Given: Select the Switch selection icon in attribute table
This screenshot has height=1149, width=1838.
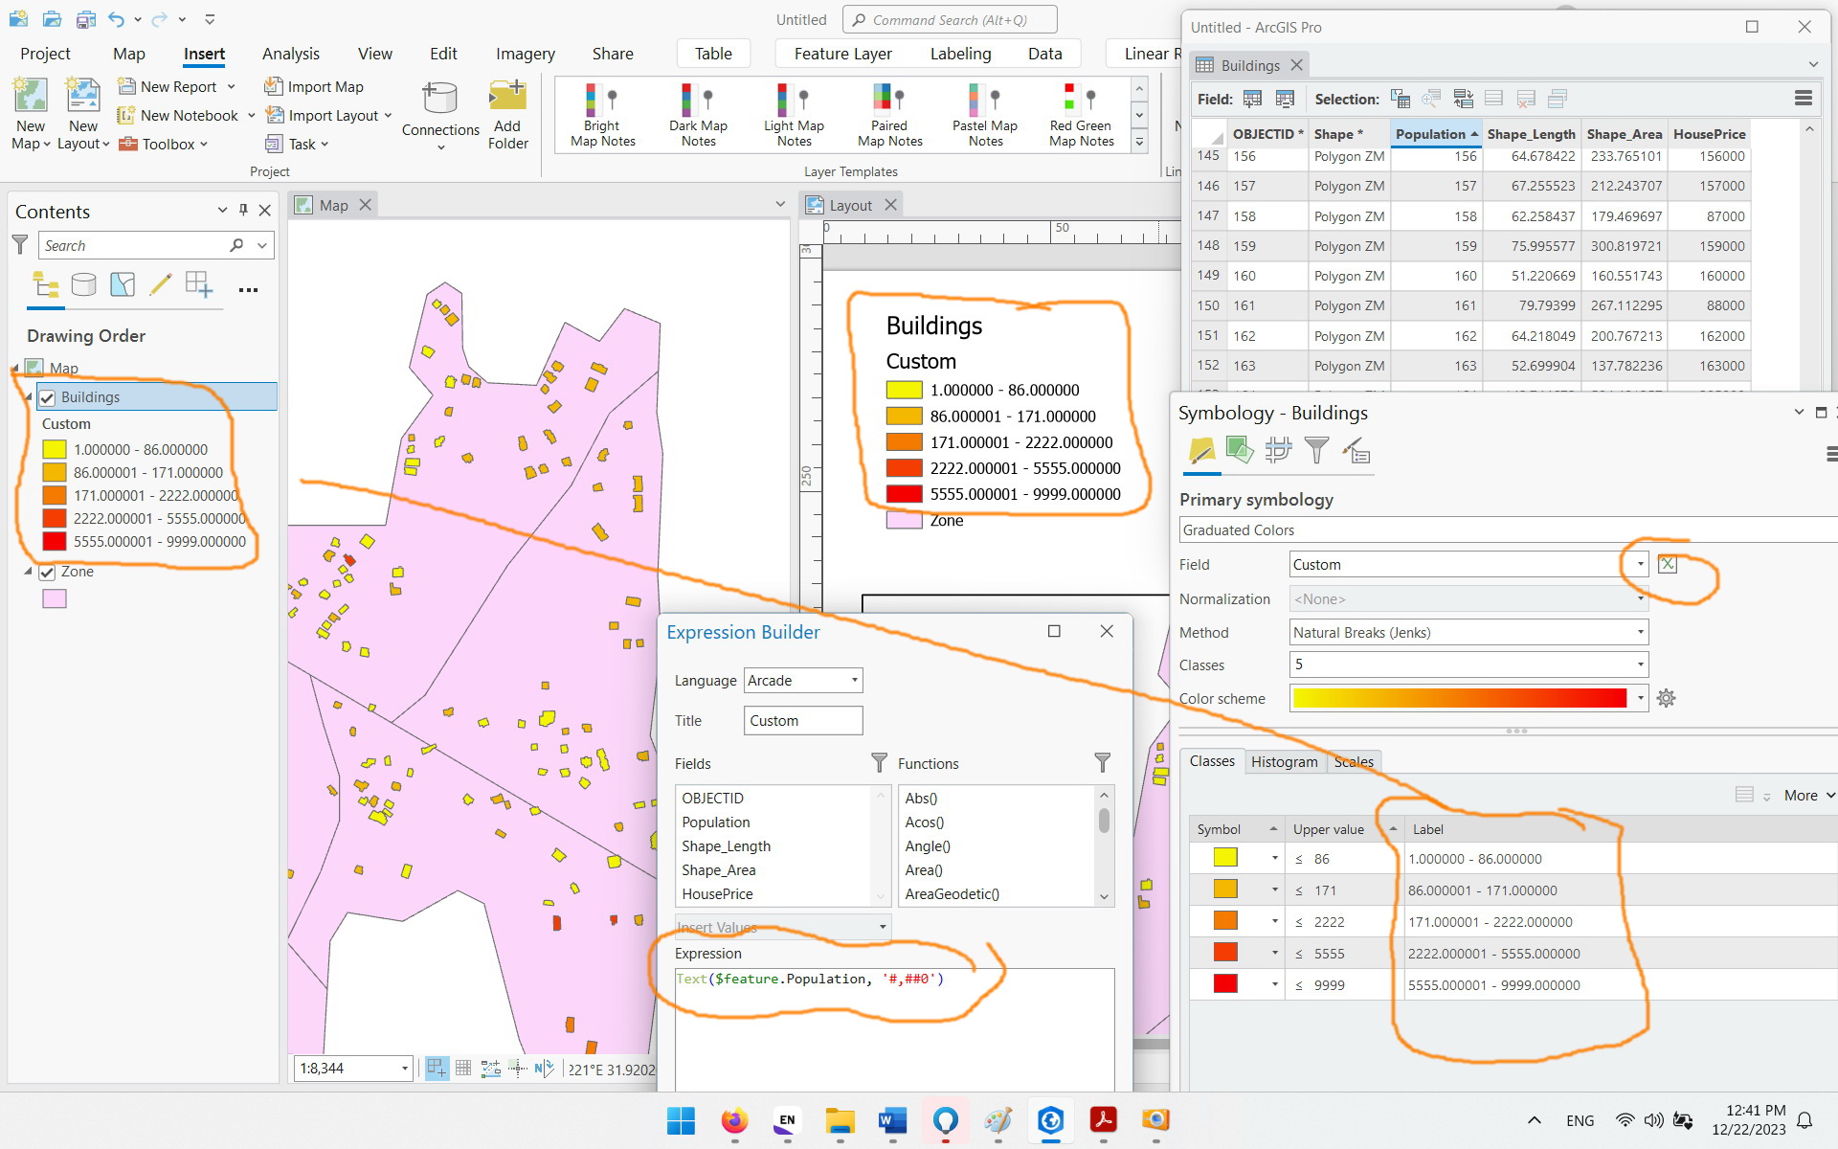Looking at the screenshot, I should pyautogui.click(x=1463, y=98).
